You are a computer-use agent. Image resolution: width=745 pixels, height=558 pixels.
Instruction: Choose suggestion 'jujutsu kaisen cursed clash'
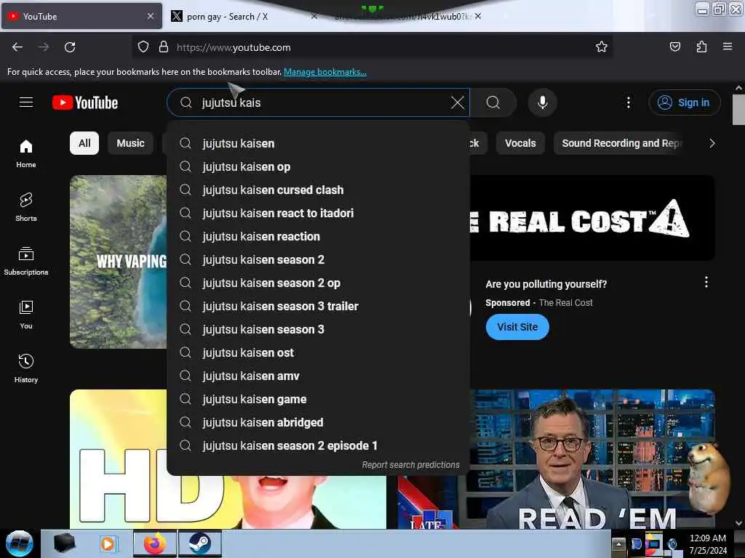tap(319, 190)
